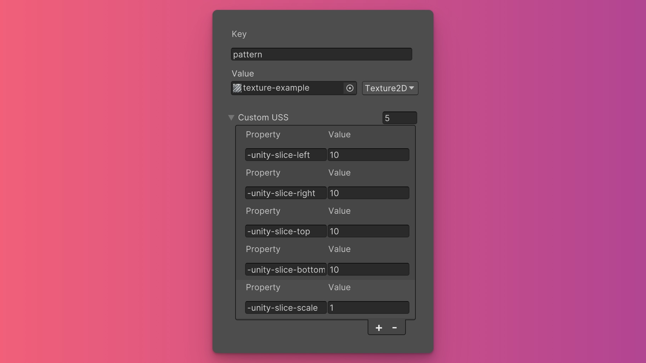This screenshot has height=363, width=646.
Task: Click the -unity-slice-bottom property field
Action: coord(286,269)
